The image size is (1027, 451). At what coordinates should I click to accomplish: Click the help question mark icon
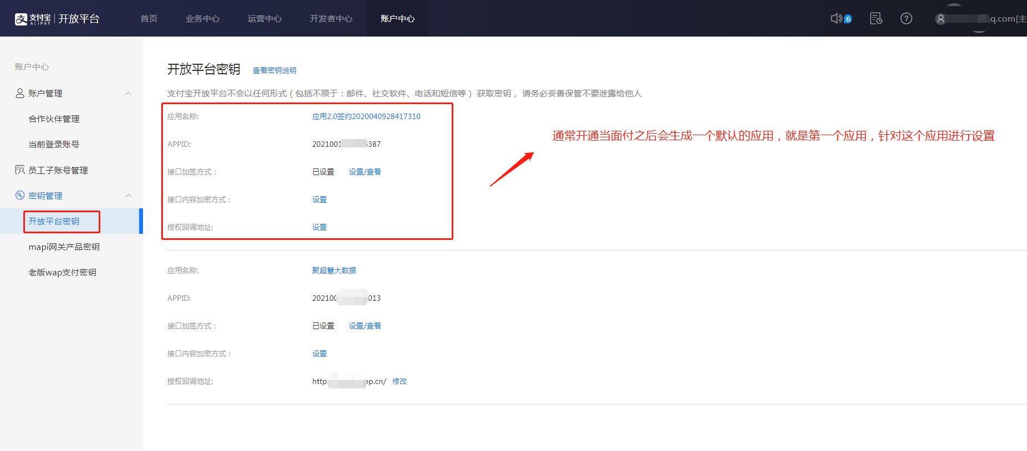click(x=906, y=19)
